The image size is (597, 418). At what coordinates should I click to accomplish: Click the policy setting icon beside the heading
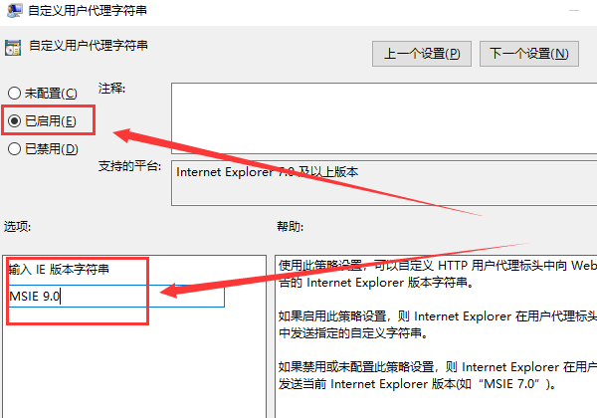[13, 47]
